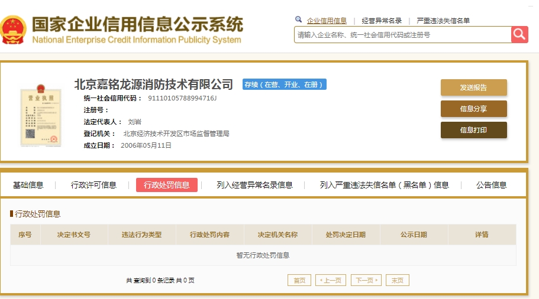Image resolution: width=539 pixels, height=299 pixels.
Task: Click the 详情 column header
Action: [482, 235]
